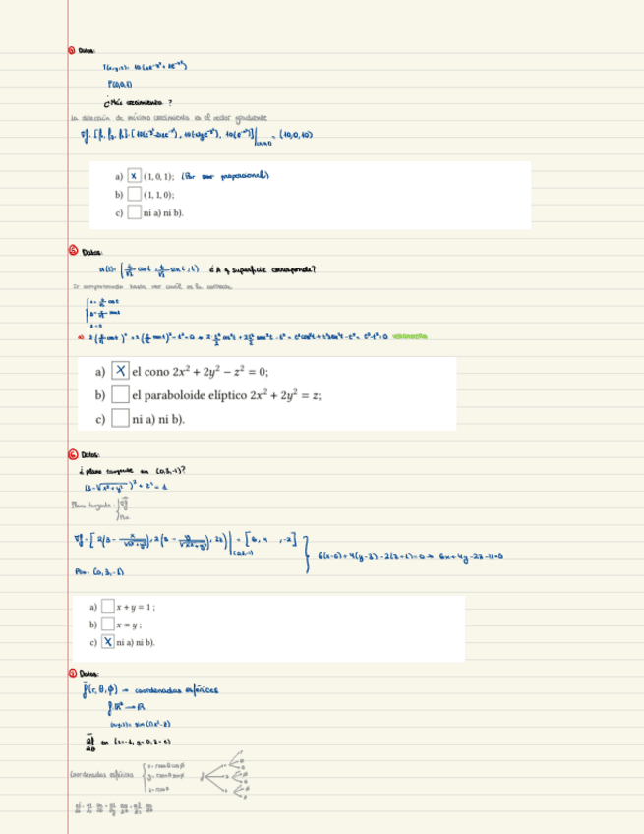This screenshot has width=644, height=834.
Task: Click the 'el cono 2x² + 2y² − z² = 0' text
Action: point(200,371)
